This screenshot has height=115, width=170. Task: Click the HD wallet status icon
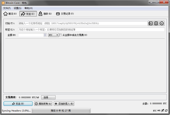tap(159, 110)
